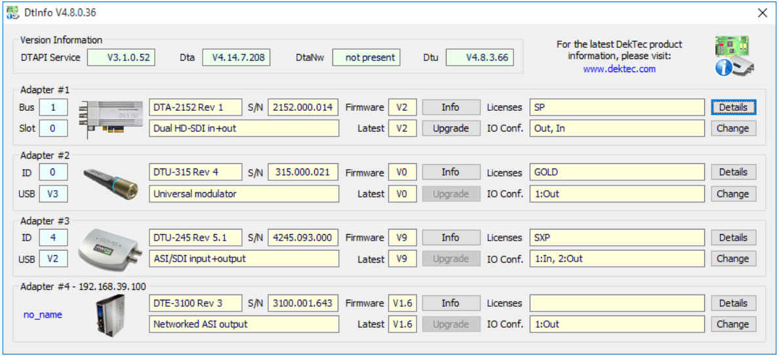Click Upgrade button for DTA-2152 adapter
Image resolution: width=779 pixels, height=356 pixels.
coord(451,128)
